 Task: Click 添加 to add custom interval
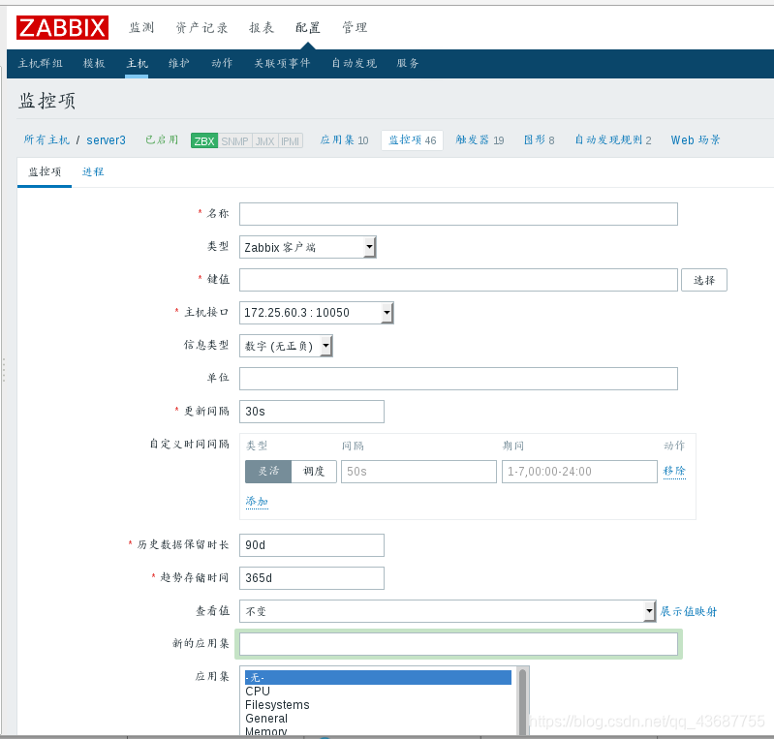click(257, 502)
